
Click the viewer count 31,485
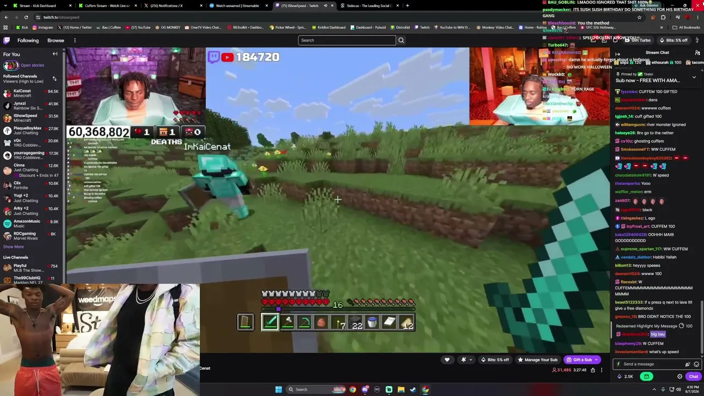(x=562, y=370)
